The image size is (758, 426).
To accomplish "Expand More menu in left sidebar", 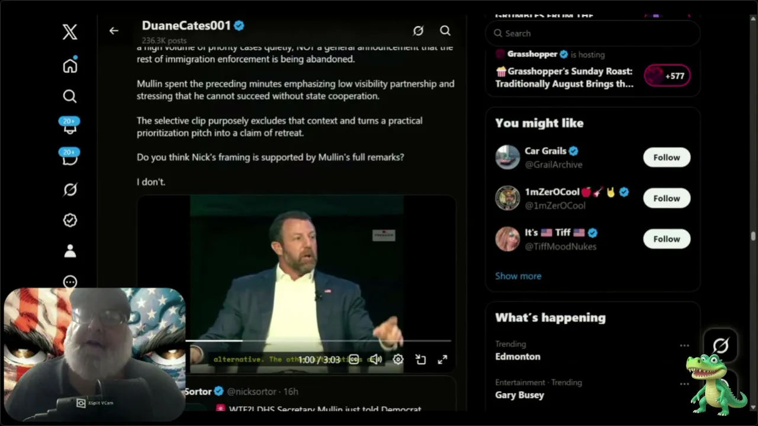I will (x=70, y=282).
